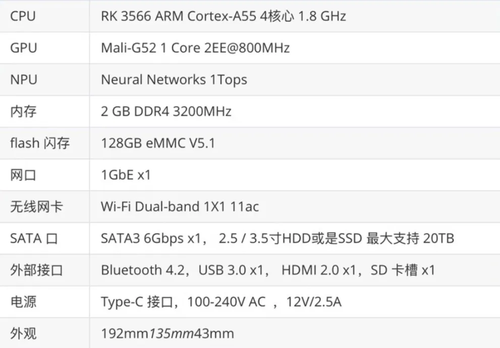
Task: Click the NPU row label
Action: tap(23, 80)
